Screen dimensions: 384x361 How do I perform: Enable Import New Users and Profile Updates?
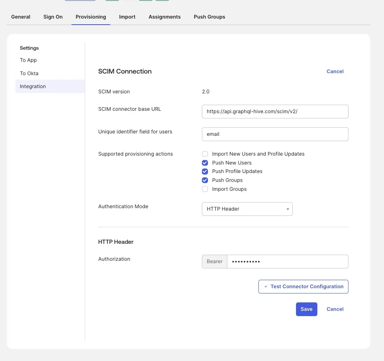click(x=205, y=154)
